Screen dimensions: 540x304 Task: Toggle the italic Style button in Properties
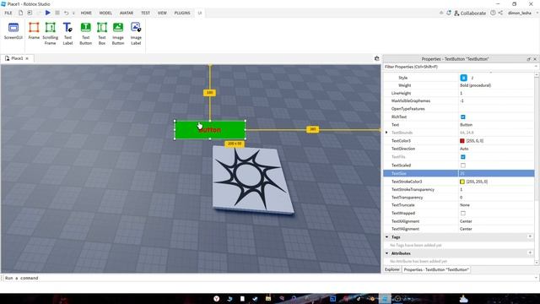pyautogui.click(x=472, y=78)
